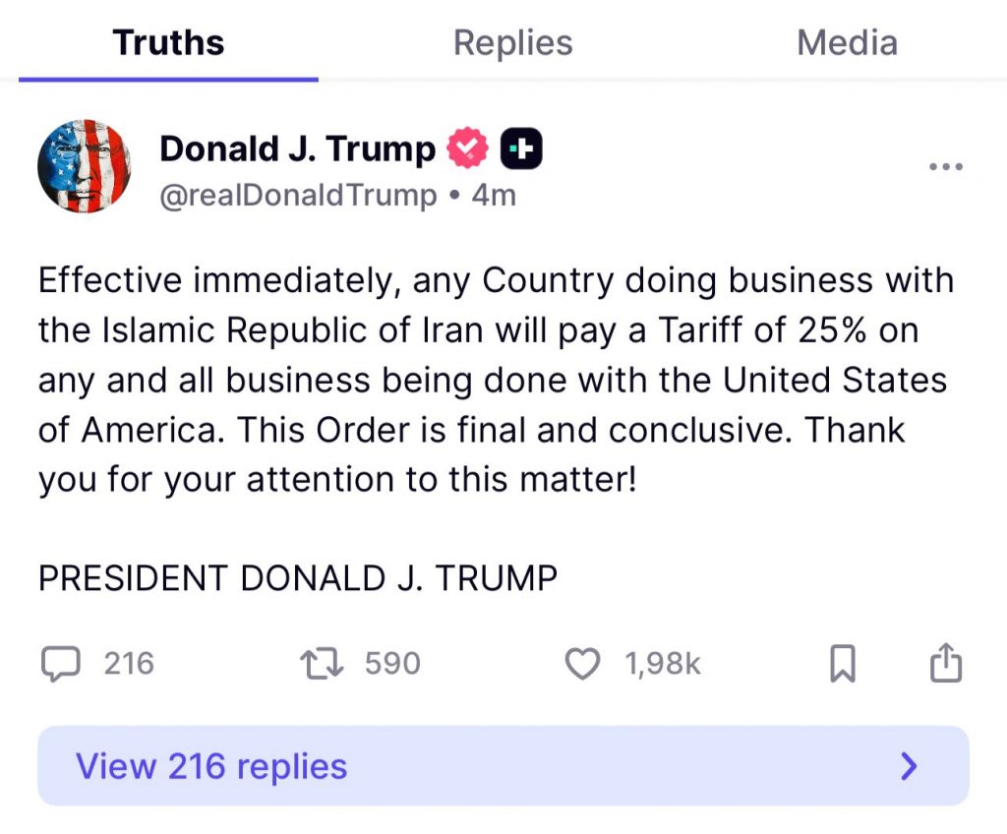
Task: Click the red verified checkmark badge
Action: click(x=468, y=149)
